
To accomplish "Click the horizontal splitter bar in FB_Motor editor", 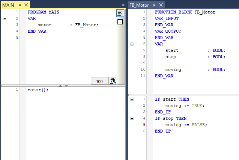I will (184, 95).
